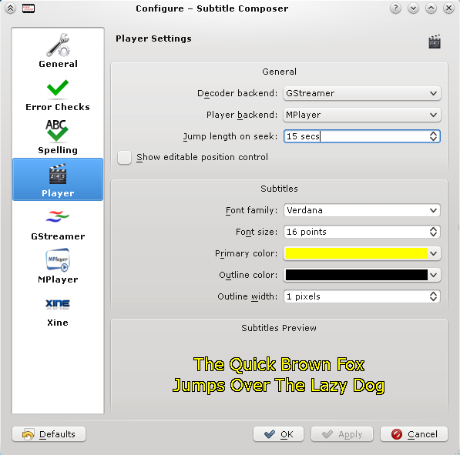This screenshot has width=460, height=455.
Task: Click the clapperboard icon beside Player Settings header
Action: coord(435,42)
